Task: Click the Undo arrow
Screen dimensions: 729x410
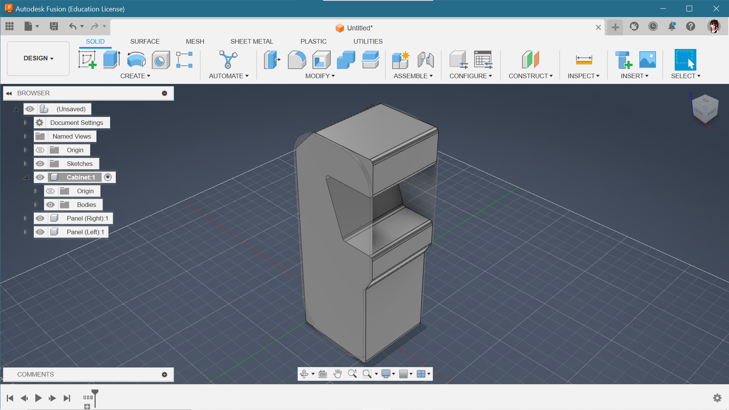Action: [x=73, y=26]
